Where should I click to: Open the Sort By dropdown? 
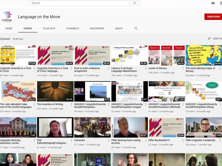click(215, 39)
